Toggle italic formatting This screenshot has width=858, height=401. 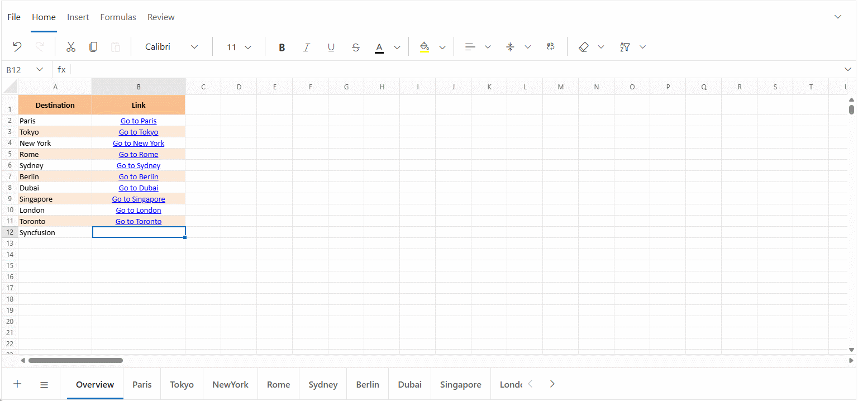click(x=306, y=47)
